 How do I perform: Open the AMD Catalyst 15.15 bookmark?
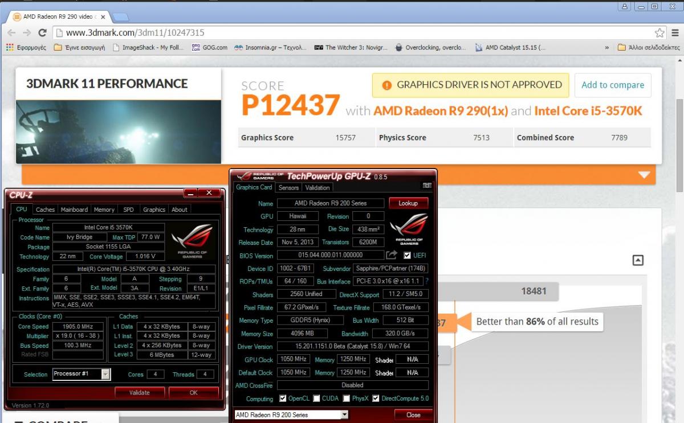coord(510,48)
